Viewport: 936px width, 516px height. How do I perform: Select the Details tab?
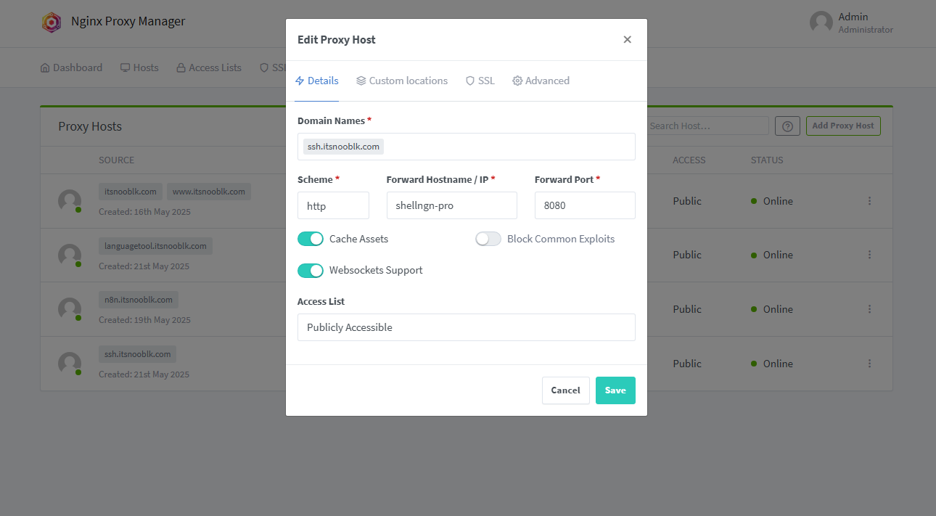click(x=317, y=81)
